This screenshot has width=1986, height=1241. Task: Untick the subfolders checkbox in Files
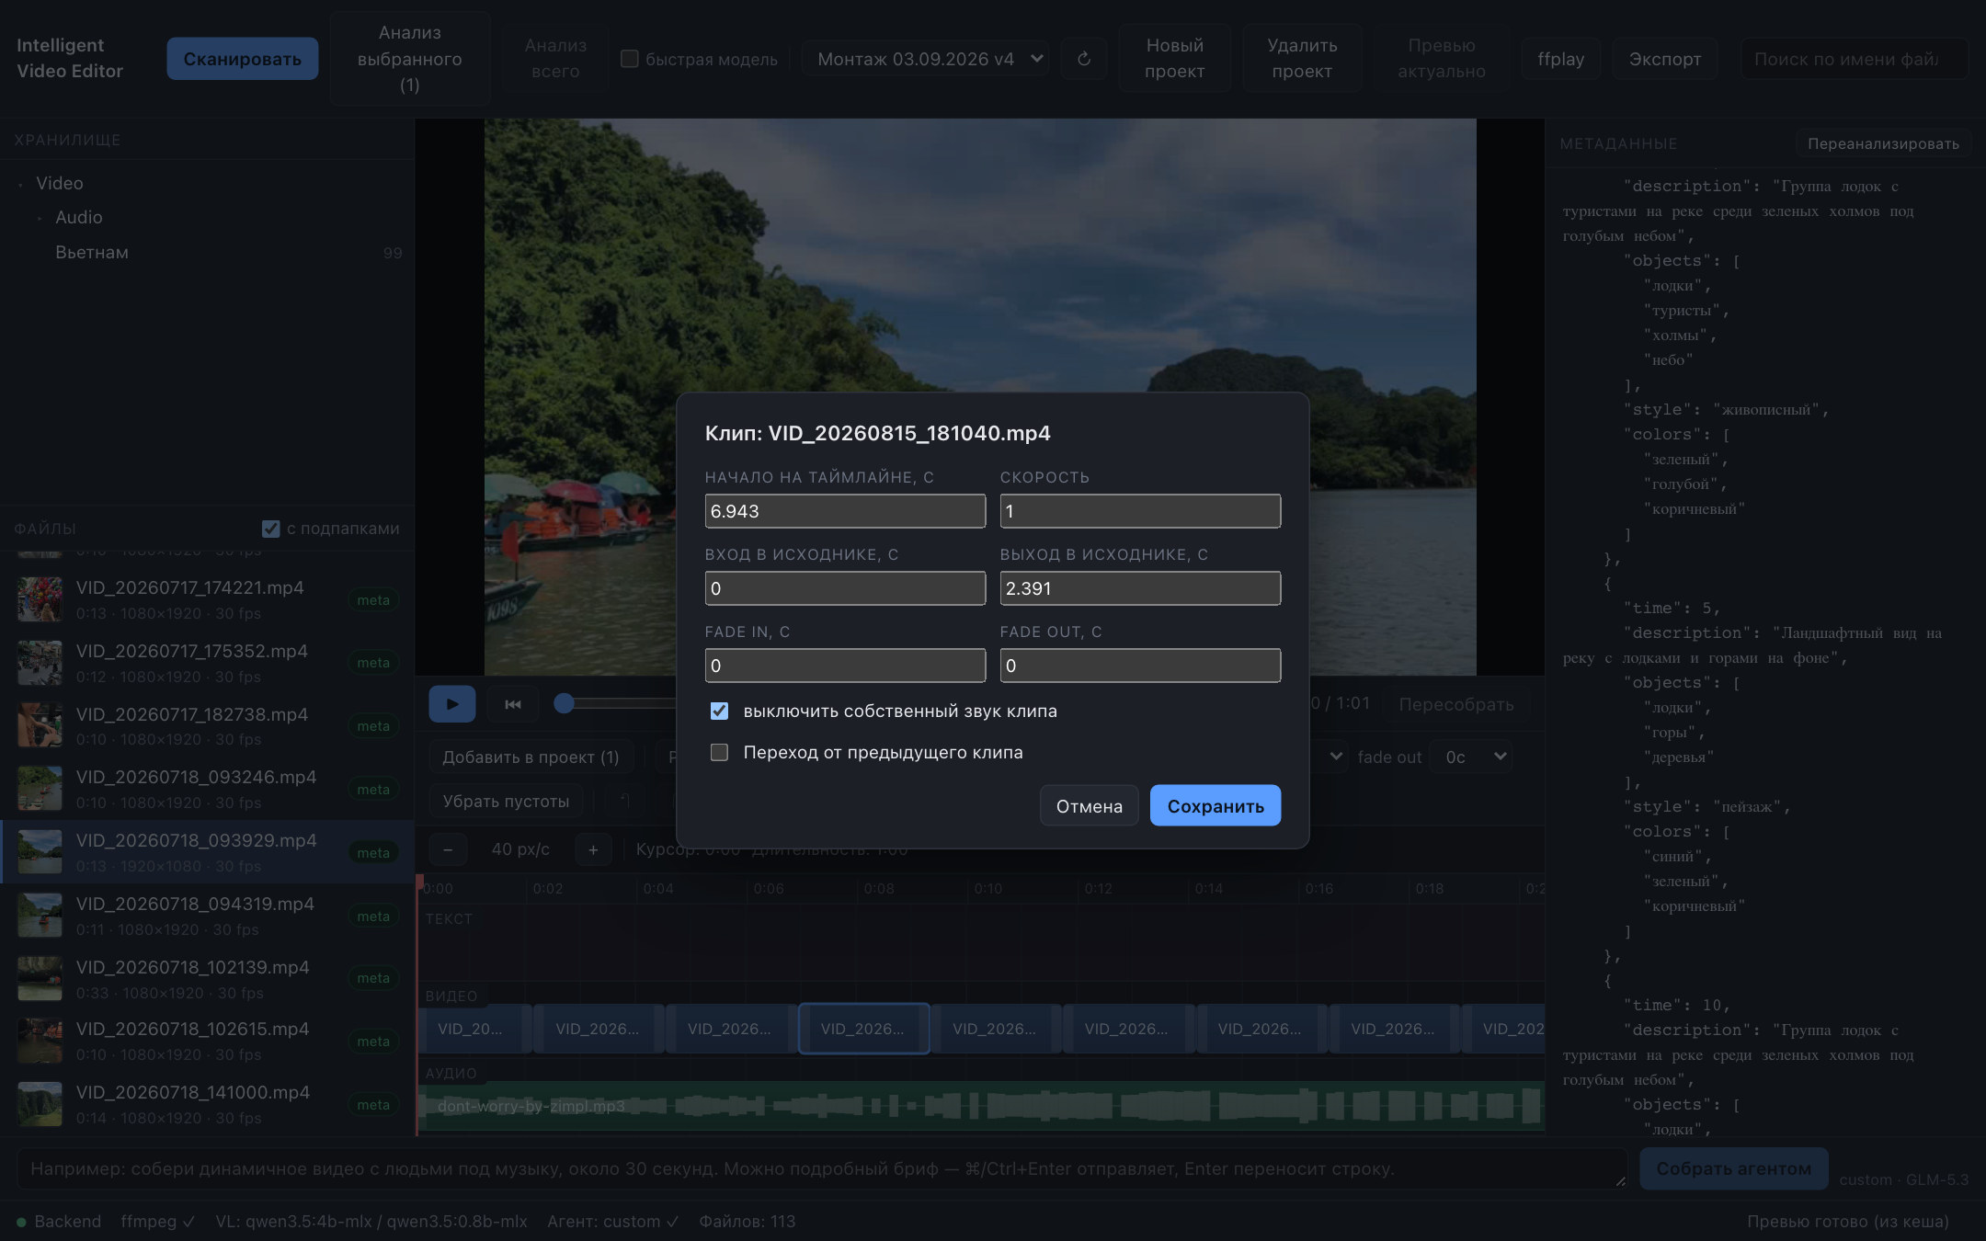270,529
